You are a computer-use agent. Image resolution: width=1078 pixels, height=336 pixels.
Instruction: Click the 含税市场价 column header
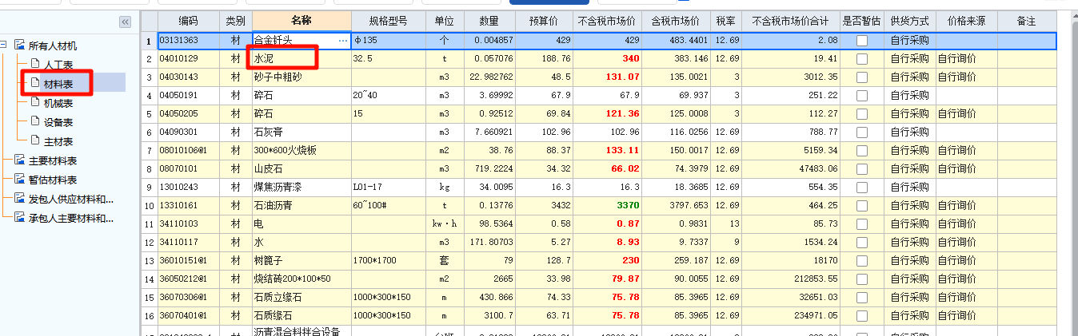click(x=677, y=21)
